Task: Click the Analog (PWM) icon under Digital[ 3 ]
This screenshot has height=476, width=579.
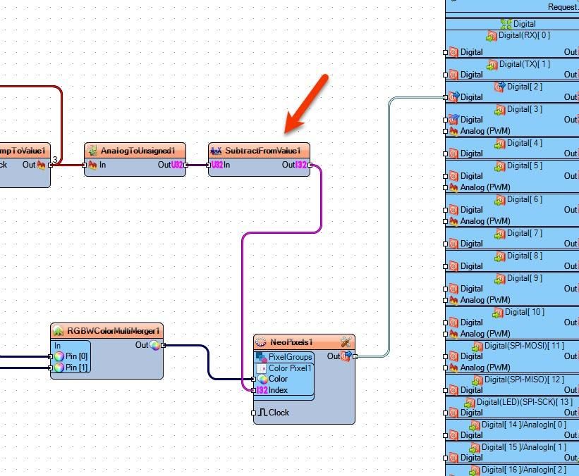Action: [453, 131]
